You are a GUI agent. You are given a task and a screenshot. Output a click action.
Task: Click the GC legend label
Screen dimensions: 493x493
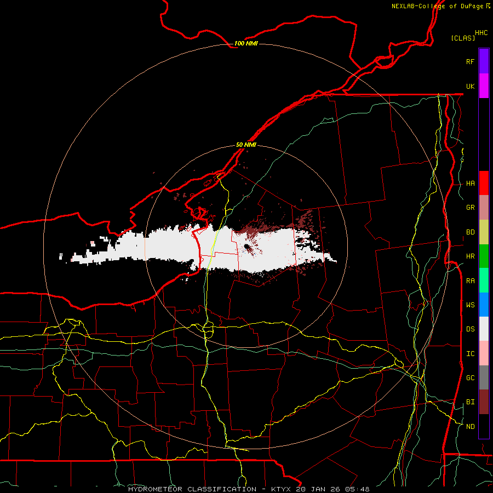coord(470,378)
